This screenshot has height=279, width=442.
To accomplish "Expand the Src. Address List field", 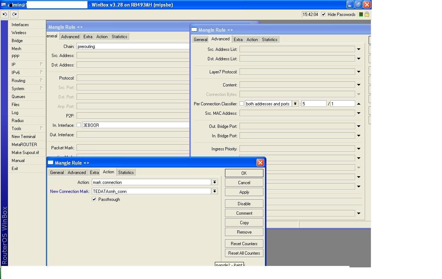I will [359, 49].
